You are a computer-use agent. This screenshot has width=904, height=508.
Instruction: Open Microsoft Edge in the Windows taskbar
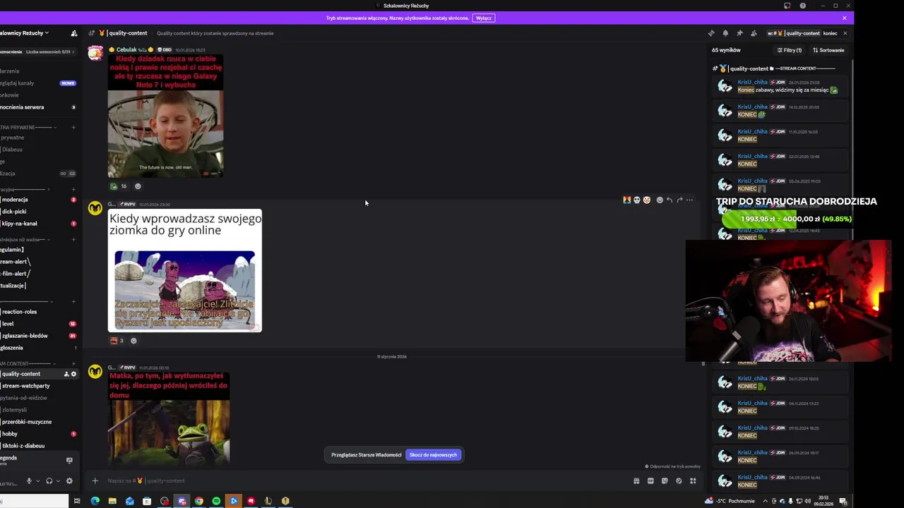tap(95, 501)
